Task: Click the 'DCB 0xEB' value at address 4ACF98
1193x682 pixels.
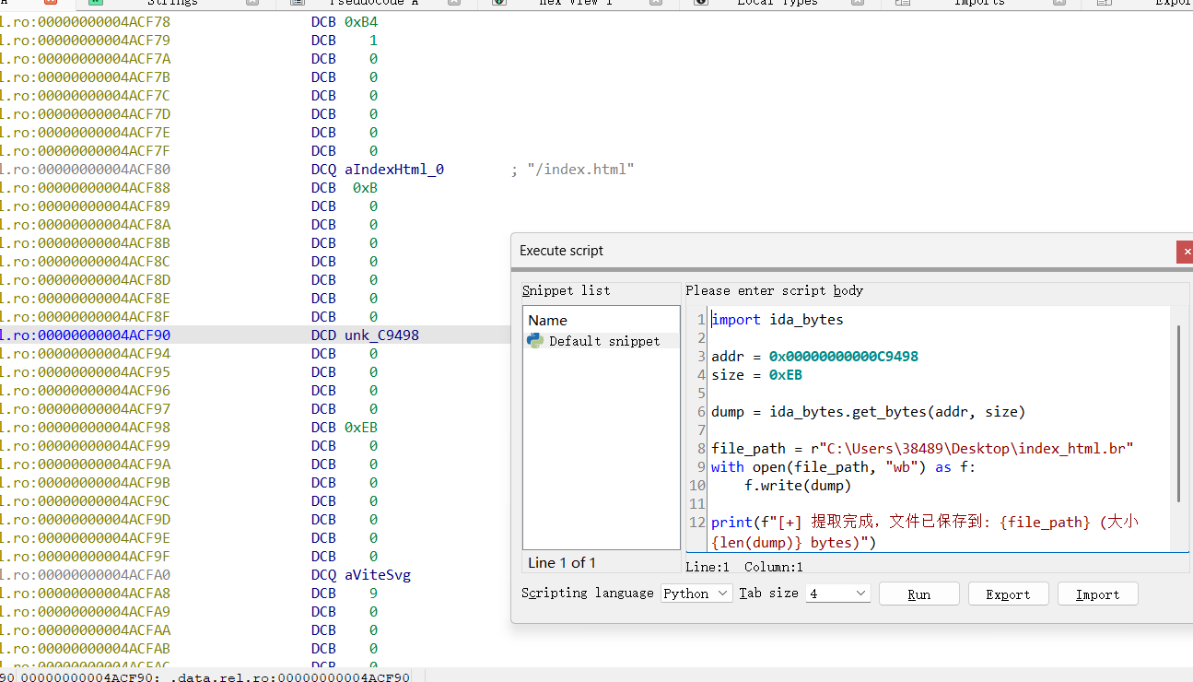Action: (x=361, y=428)
